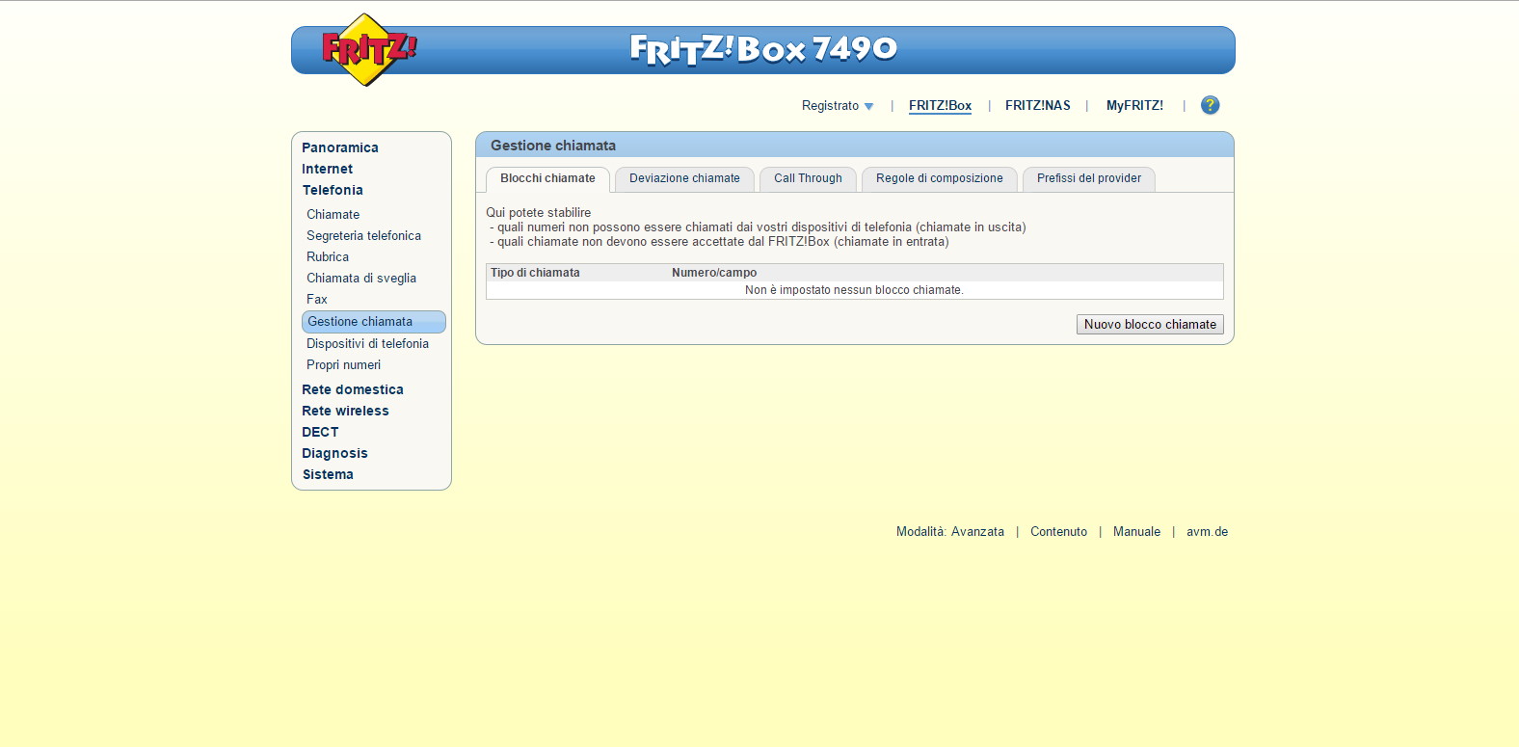Open the Call Through tab
This screenshot has height=747, width=1519.
[808, 178]
